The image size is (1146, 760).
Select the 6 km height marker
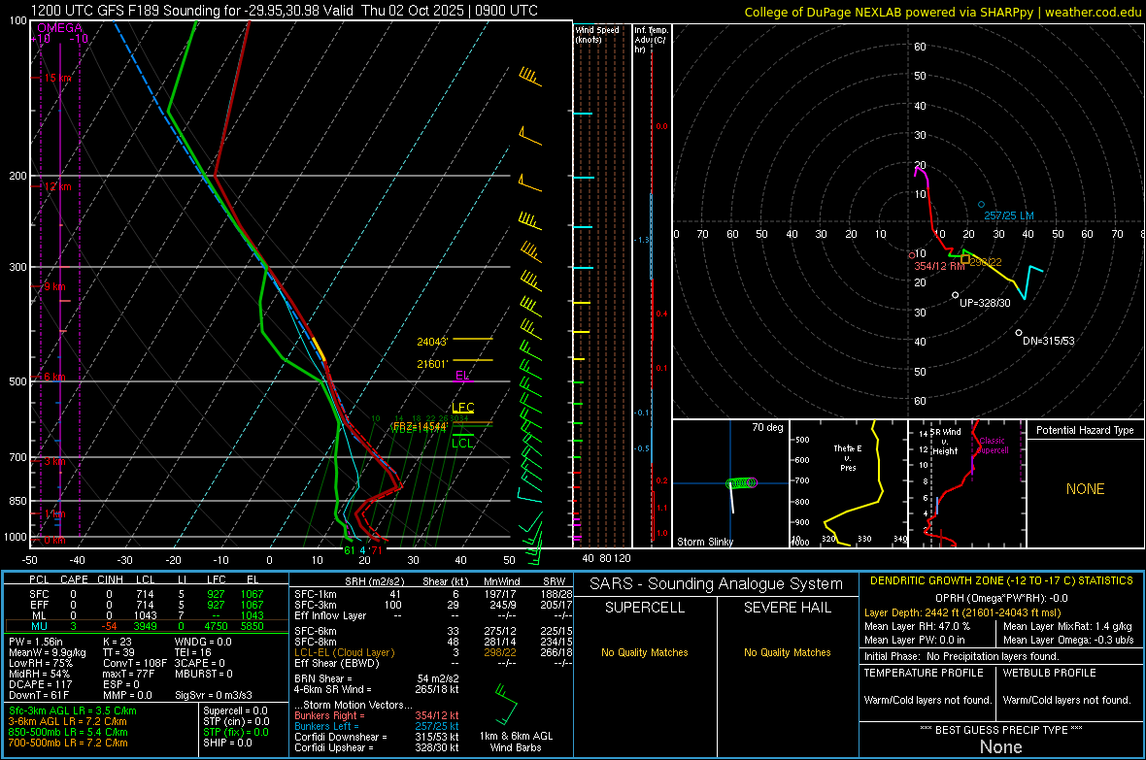click(x=54, y=377)
